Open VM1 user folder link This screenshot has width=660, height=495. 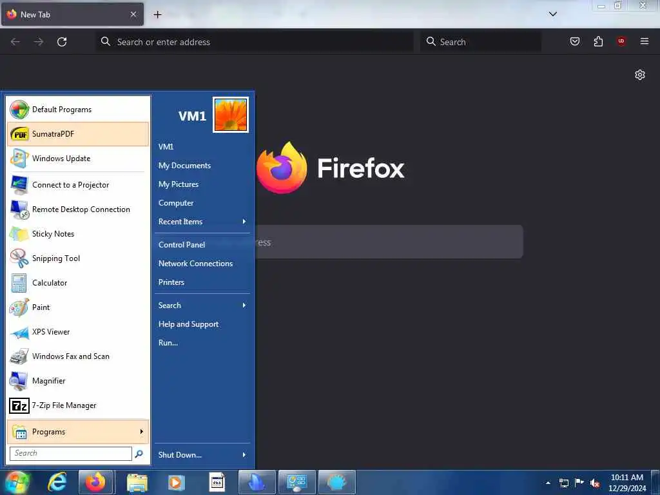[202, 147]
